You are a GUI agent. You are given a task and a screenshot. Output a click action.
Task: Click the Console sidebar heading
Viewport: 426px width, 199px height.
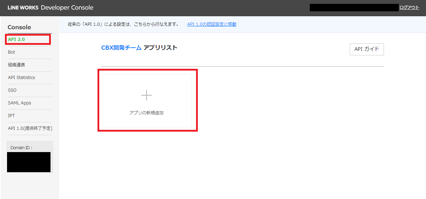19,27
